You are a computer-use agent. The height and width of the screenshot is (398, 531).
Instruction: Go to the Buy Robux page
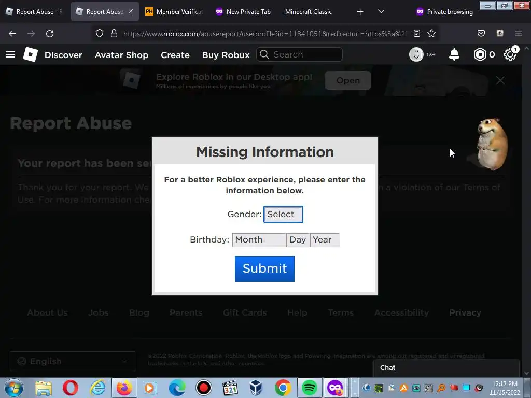pos(226,55)
